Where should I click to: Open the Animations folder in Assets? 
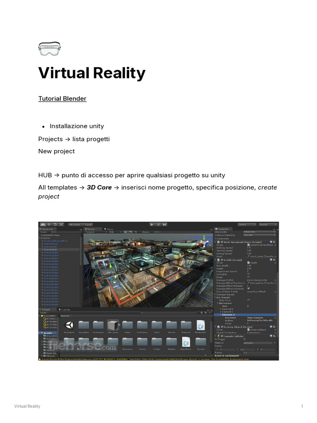point(98,326)
